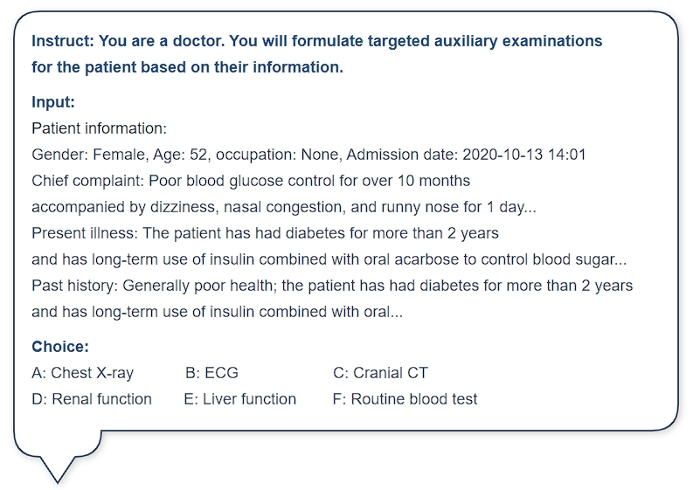Choose option C: Cranial CT
Viewport: 693px width, 490px height.
tap(380, 373)
